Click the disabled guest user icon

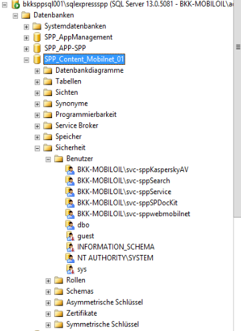pos(70,236)
